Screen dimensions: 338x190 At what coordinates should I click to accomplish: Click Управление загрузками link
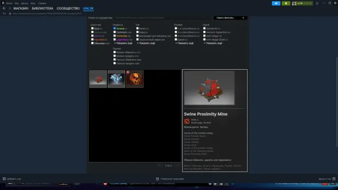172,179
